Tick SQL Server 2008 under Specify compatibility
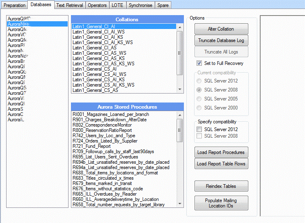 coord(199,136)
